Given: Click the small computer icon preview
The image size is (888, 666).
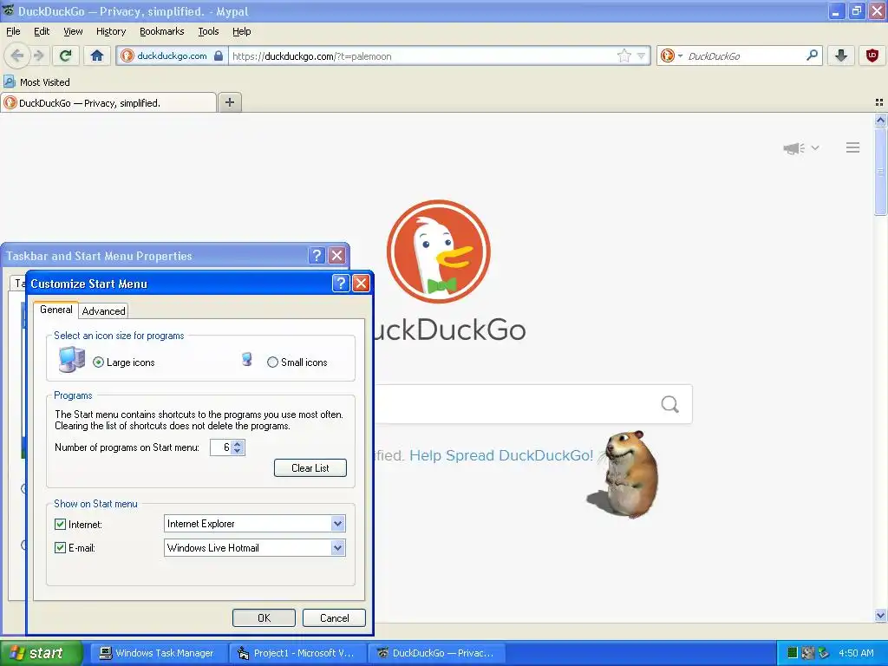Looking at the screenshot, I should (247, 359).
